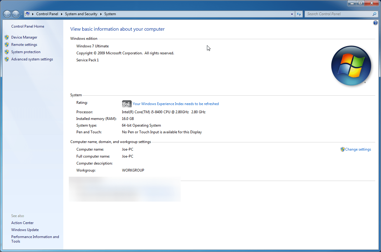
Task: Click the 64-bit Operating System value
Action: point(142,125)
